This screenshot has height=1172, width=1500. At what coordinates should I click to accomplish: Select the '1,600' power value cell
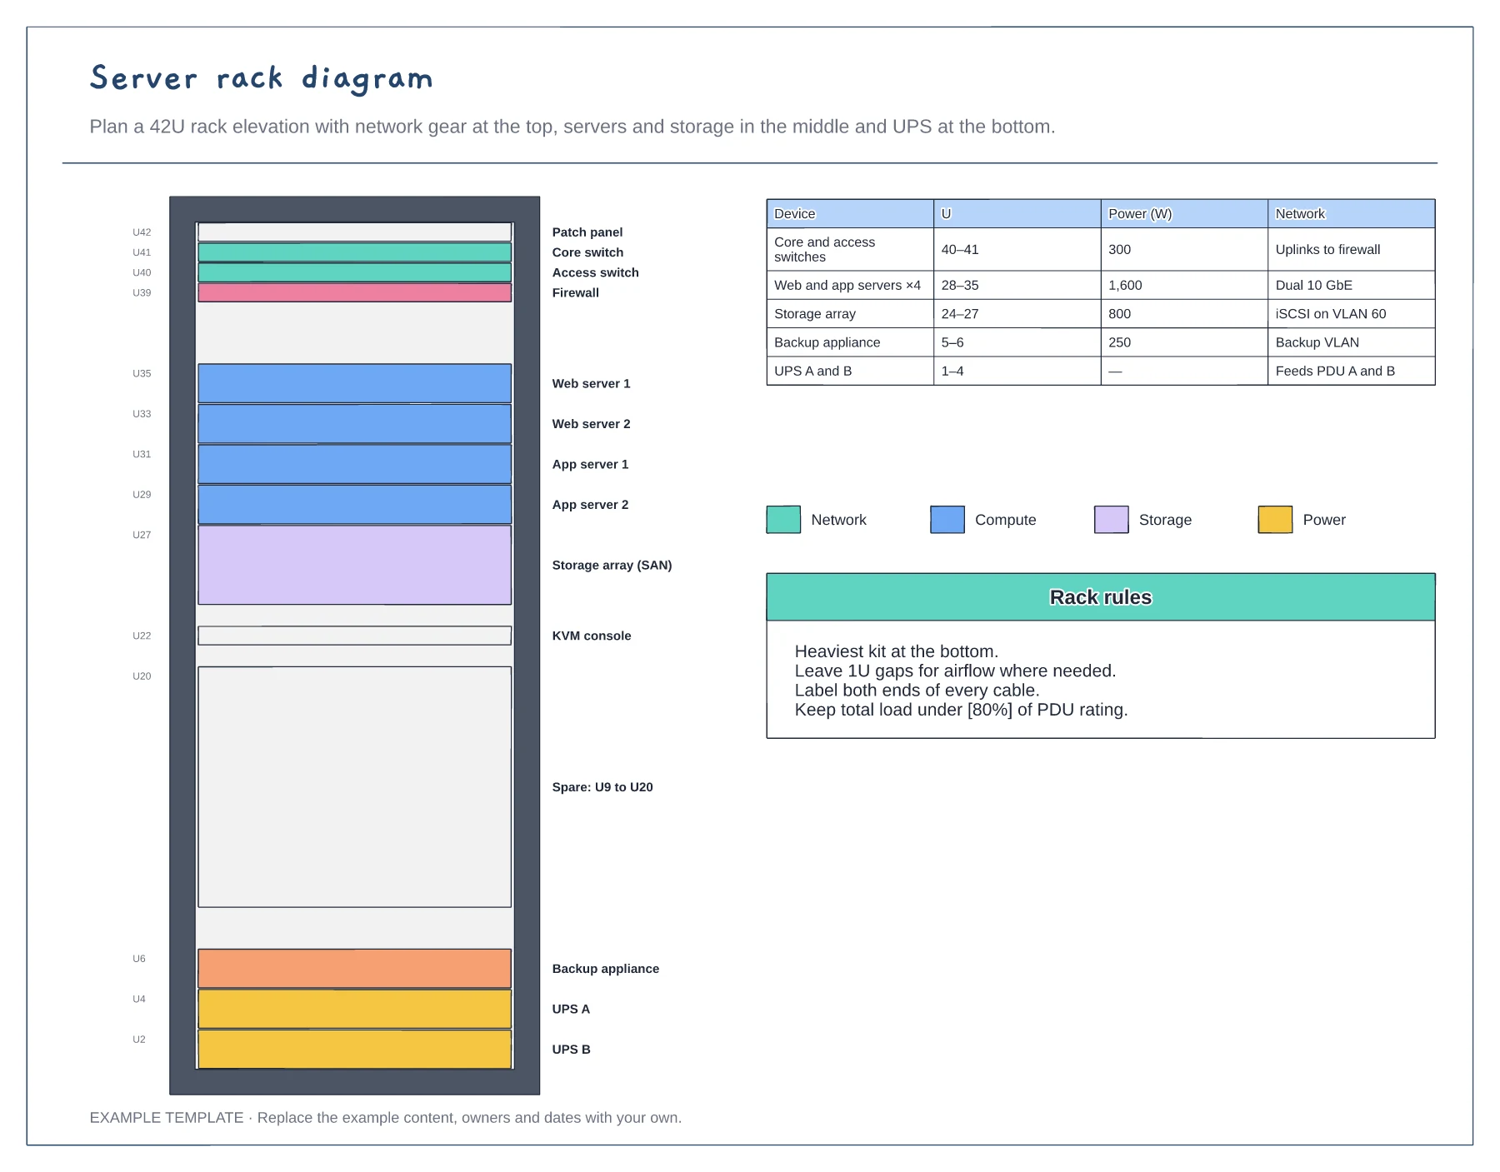point(1184,285)
